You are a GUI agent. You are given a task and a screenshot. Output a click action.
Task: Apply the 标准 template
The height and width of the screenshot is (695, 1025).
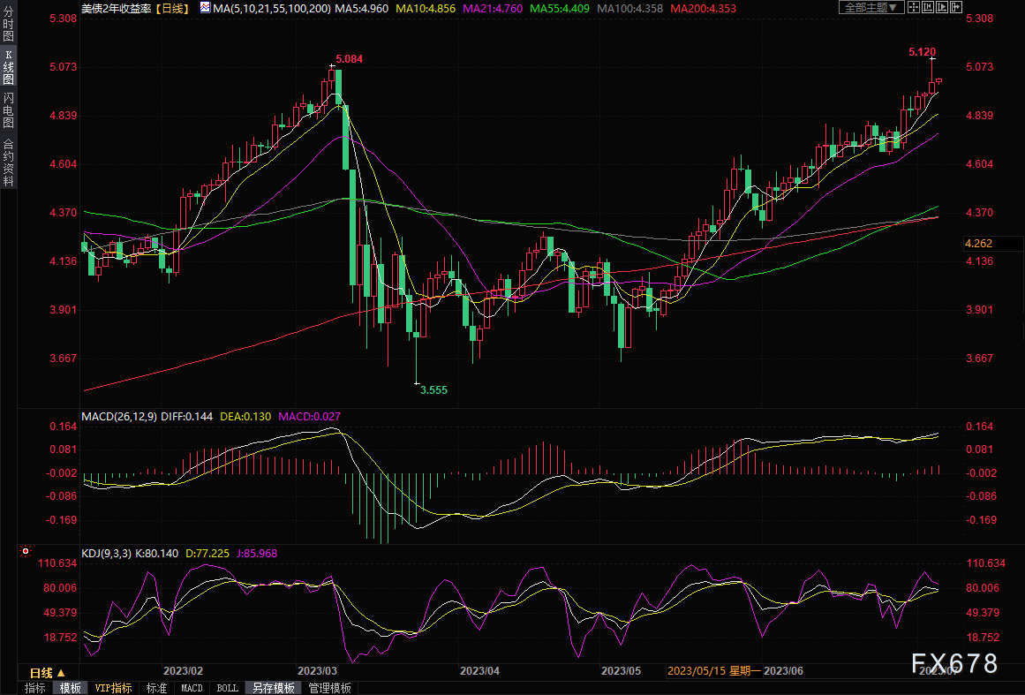point(156,688)
